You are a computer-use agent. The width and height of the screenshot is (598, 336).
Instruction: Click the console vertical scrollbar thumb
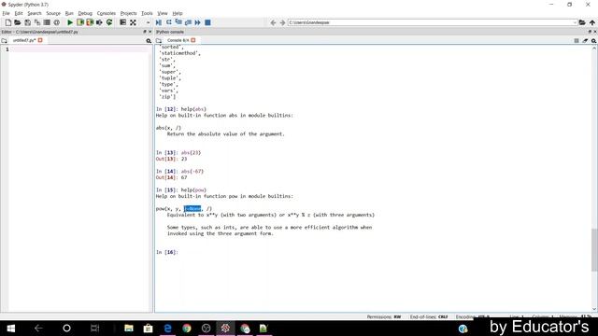pos(594,250)
